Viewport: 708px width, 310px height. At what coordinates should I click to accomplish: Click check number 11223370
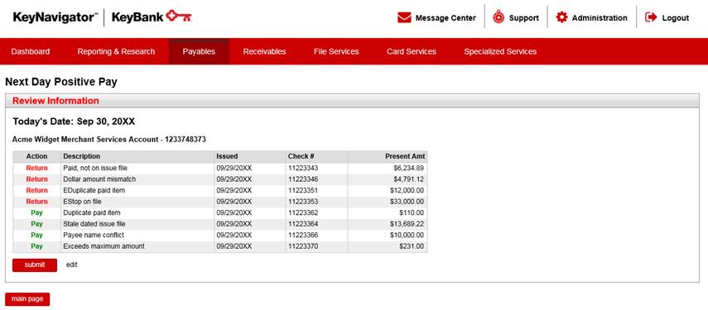point(303,246)
